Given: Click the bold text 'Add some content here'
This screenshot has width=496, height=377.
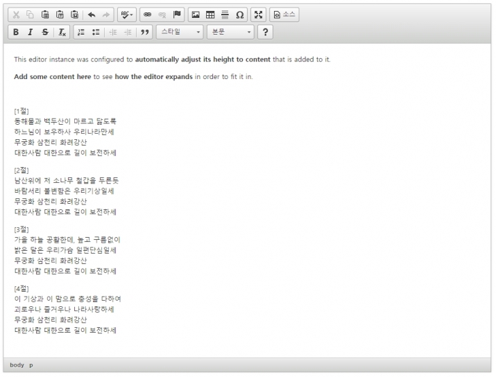Looking at the screenshot, I should pos(53,77).
